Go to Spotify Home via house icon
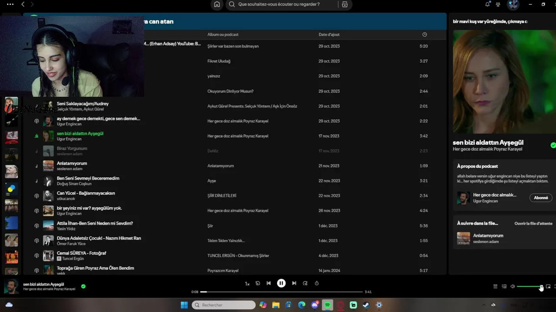 point(217,4)
